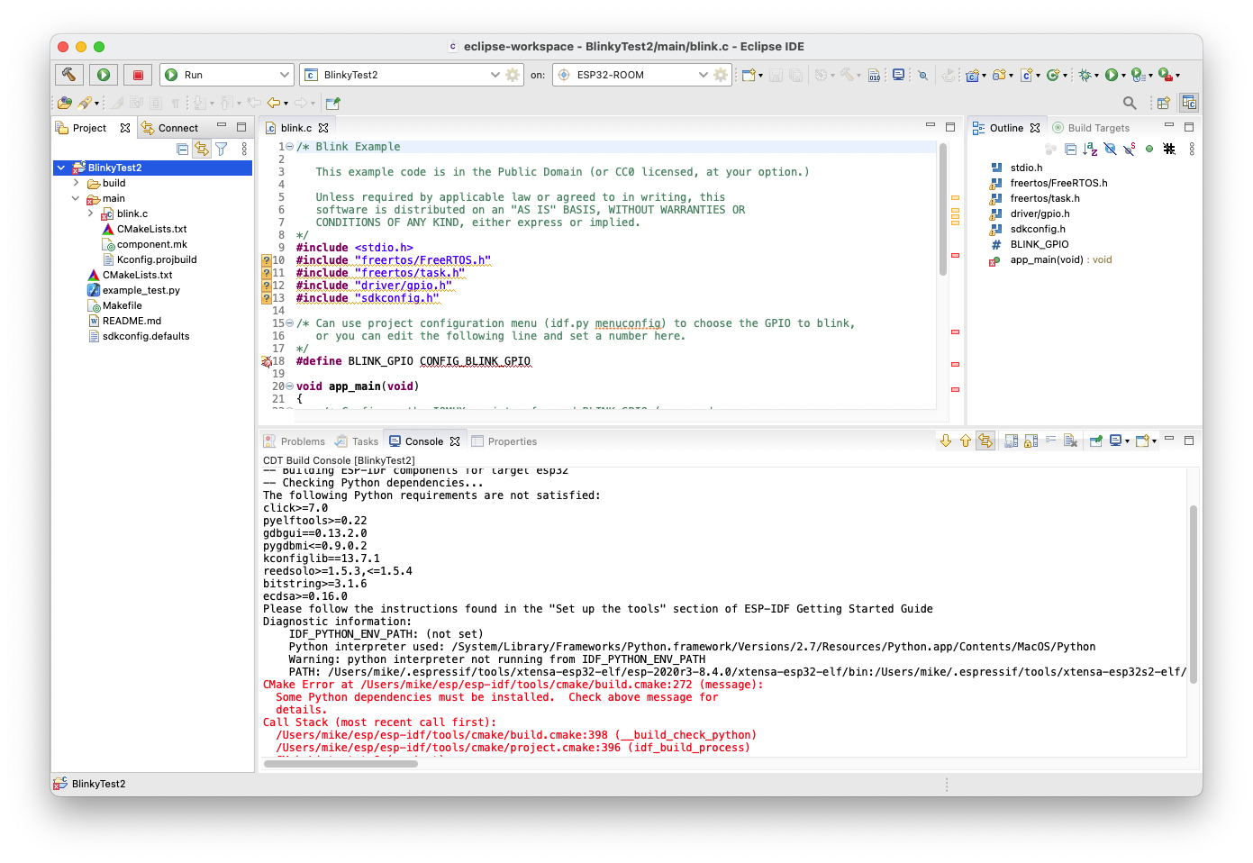Click the Debug bug icon in toolbar
Image resolution: width=1253 pixels, height=863 pixels.
pyautogui.click(x=1085, y=75)
